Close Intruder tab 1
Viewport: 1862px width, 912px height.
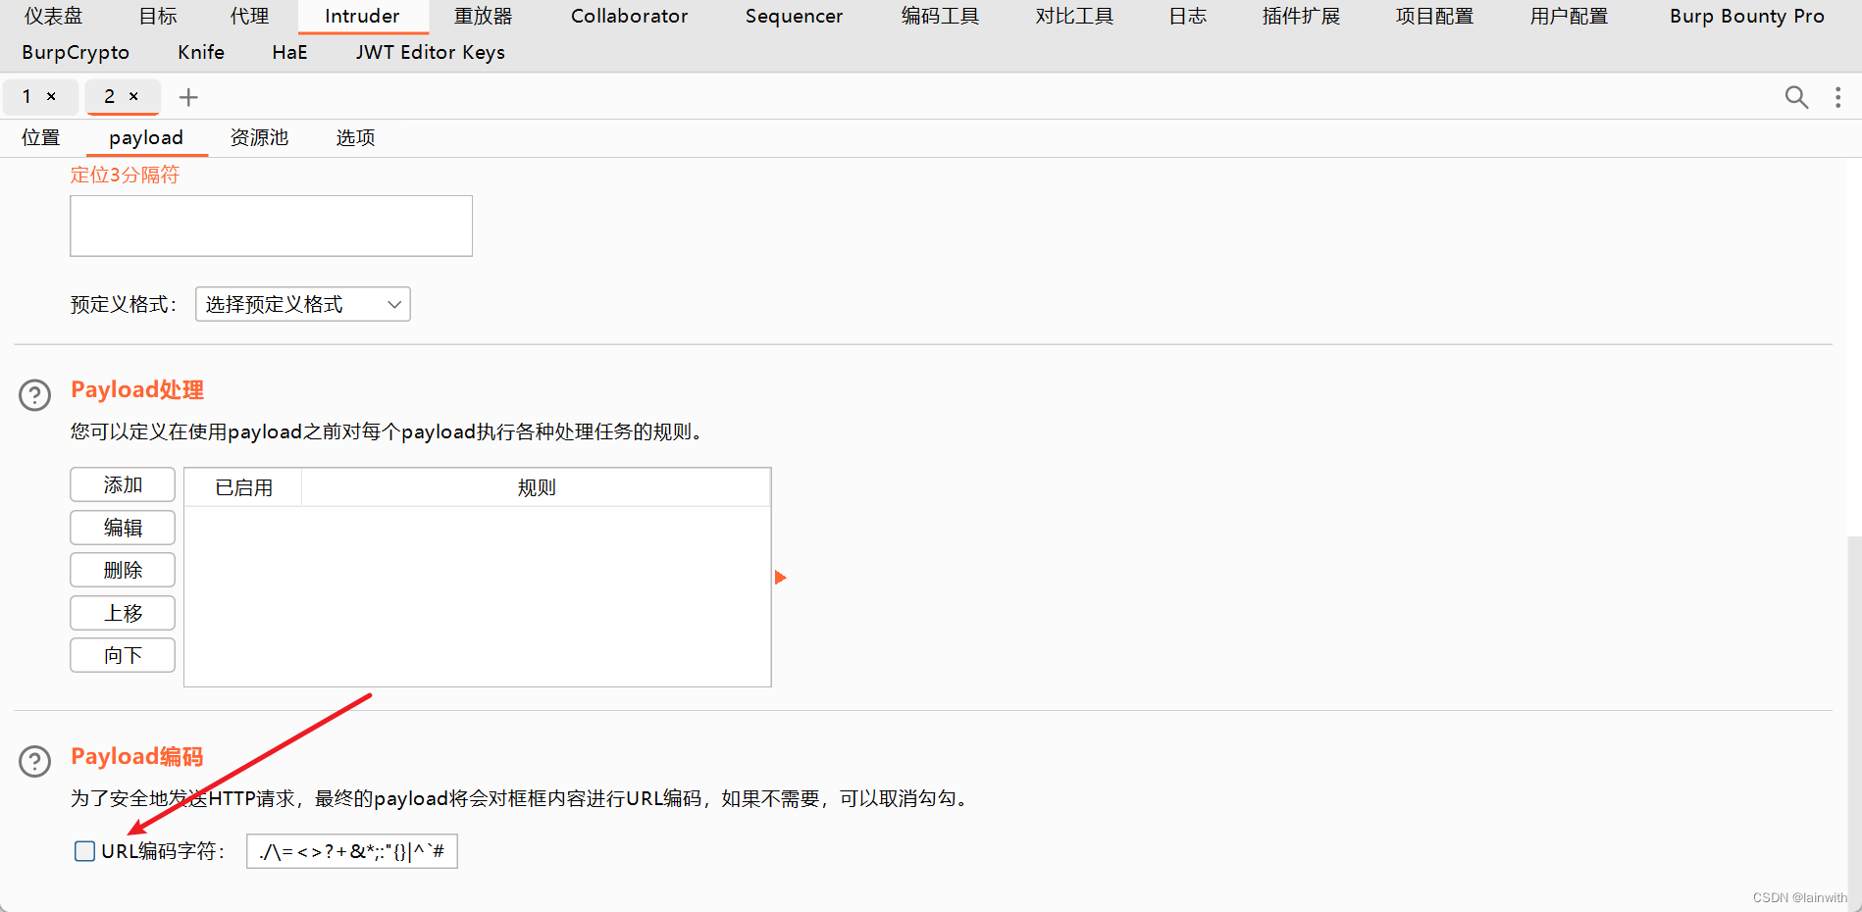pyautogui.click(x=51, y=96)
